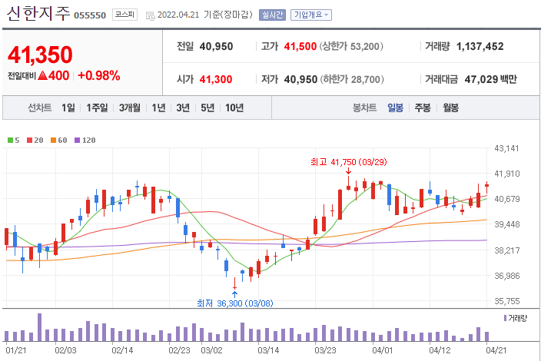Viewport: 541px width, 361px height.
Task: Click the red up-triangle next to 400
Action: (x=43, y=75)
